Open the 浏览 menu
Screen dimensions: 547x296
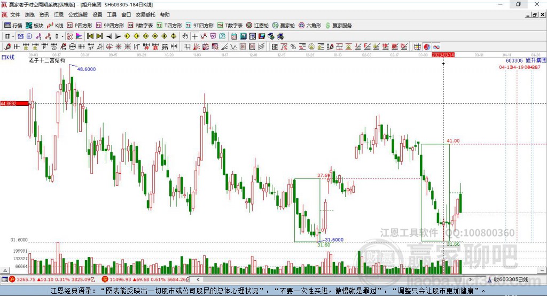coord(30,14)
